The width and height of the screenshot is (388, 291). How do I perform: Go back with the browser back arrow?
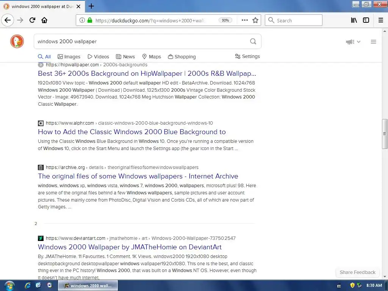pyautogui.click(x=8, y=20)
